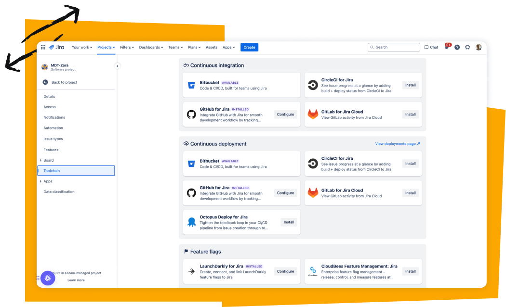Click in the Search input field
506x307 pixels.
394,47
